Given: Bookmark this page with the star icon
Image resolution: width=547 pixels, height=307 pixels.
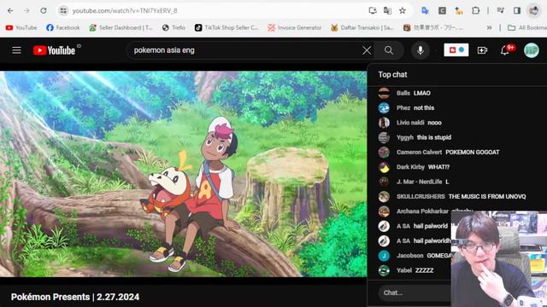Looking at the screenshot, I should coord(403,11).
